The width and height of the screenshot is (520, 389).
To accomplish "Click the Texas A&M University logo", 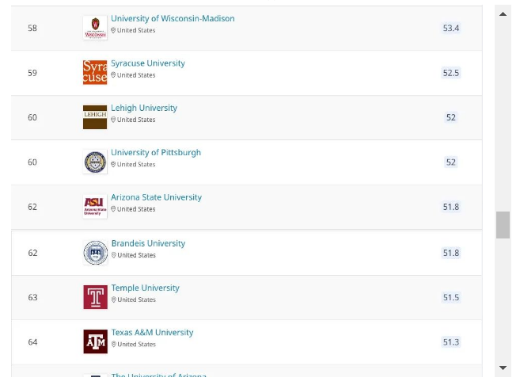I will tap(96, 341).
